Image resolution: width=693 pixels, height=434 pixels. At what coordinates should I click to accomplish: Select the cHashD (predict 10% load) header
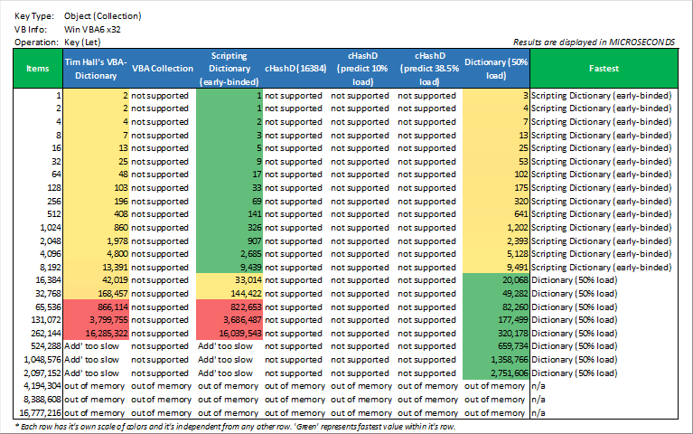[361, 68]
